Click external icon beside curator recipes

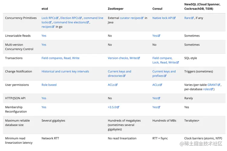click(x=142, y=18)
